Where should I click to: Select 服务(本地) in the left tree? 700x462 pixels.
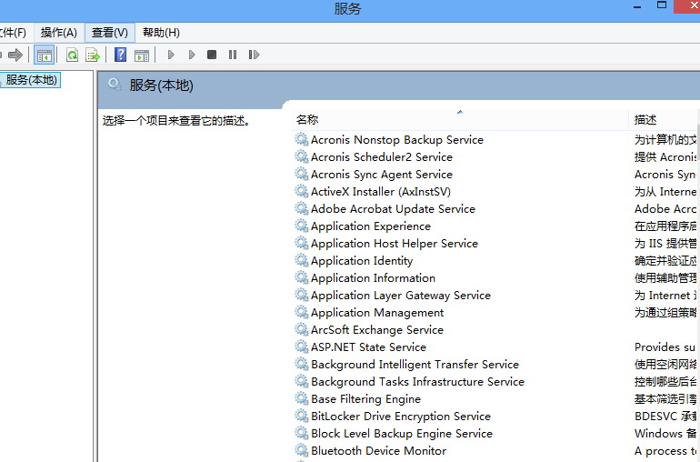(32, 80)
